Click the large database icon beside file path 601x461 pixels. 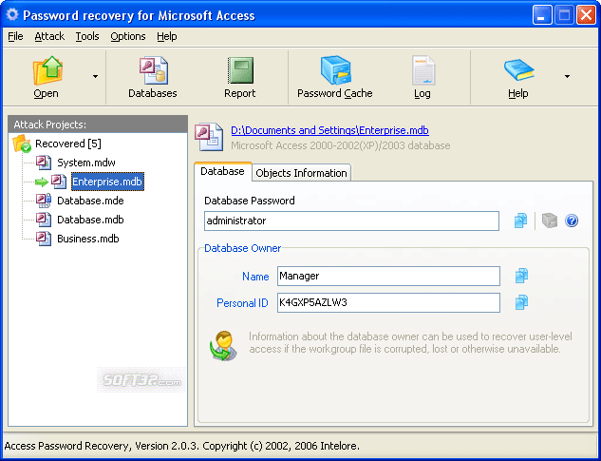tap(209, 137)
